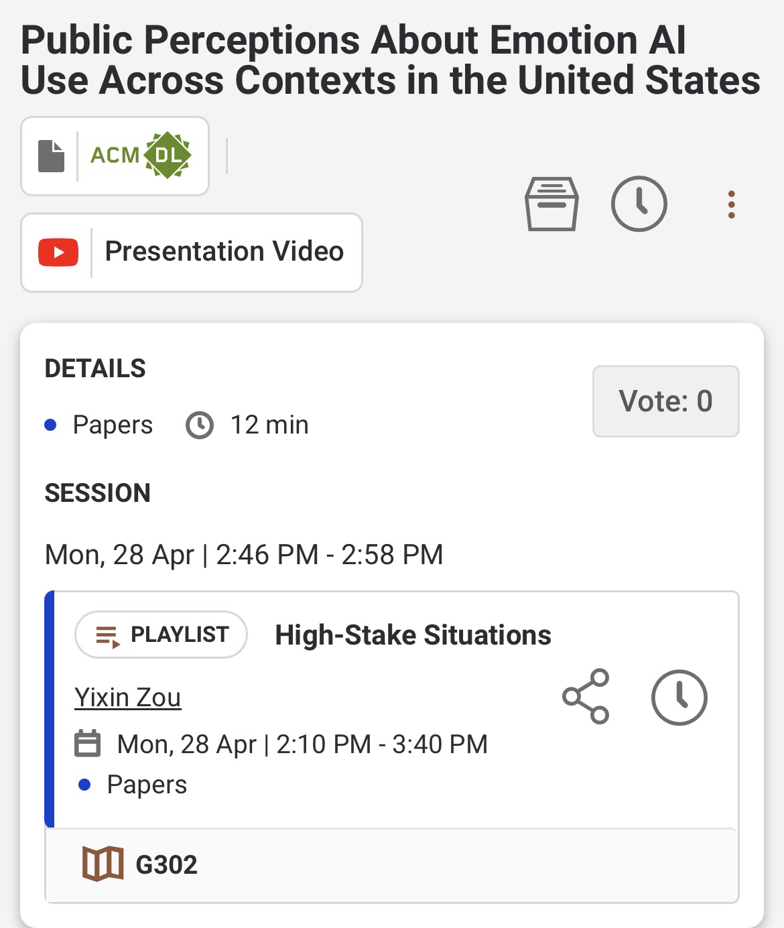Open the PLAYLIST button for the session

point(161,635)
